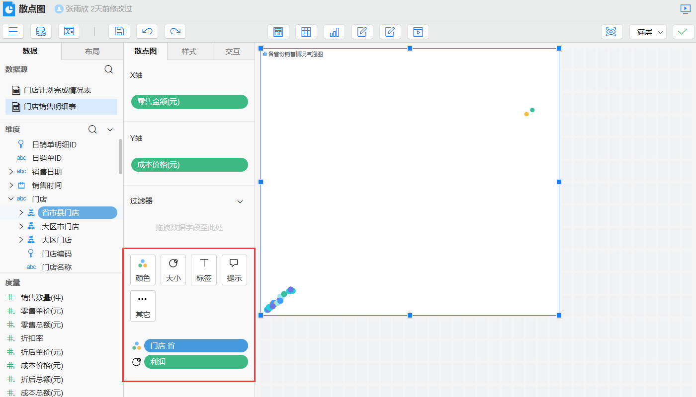This screenshot has width=696, height=397.
Task: Toggle the eye preview icon
Action: [x=611, y=32]
